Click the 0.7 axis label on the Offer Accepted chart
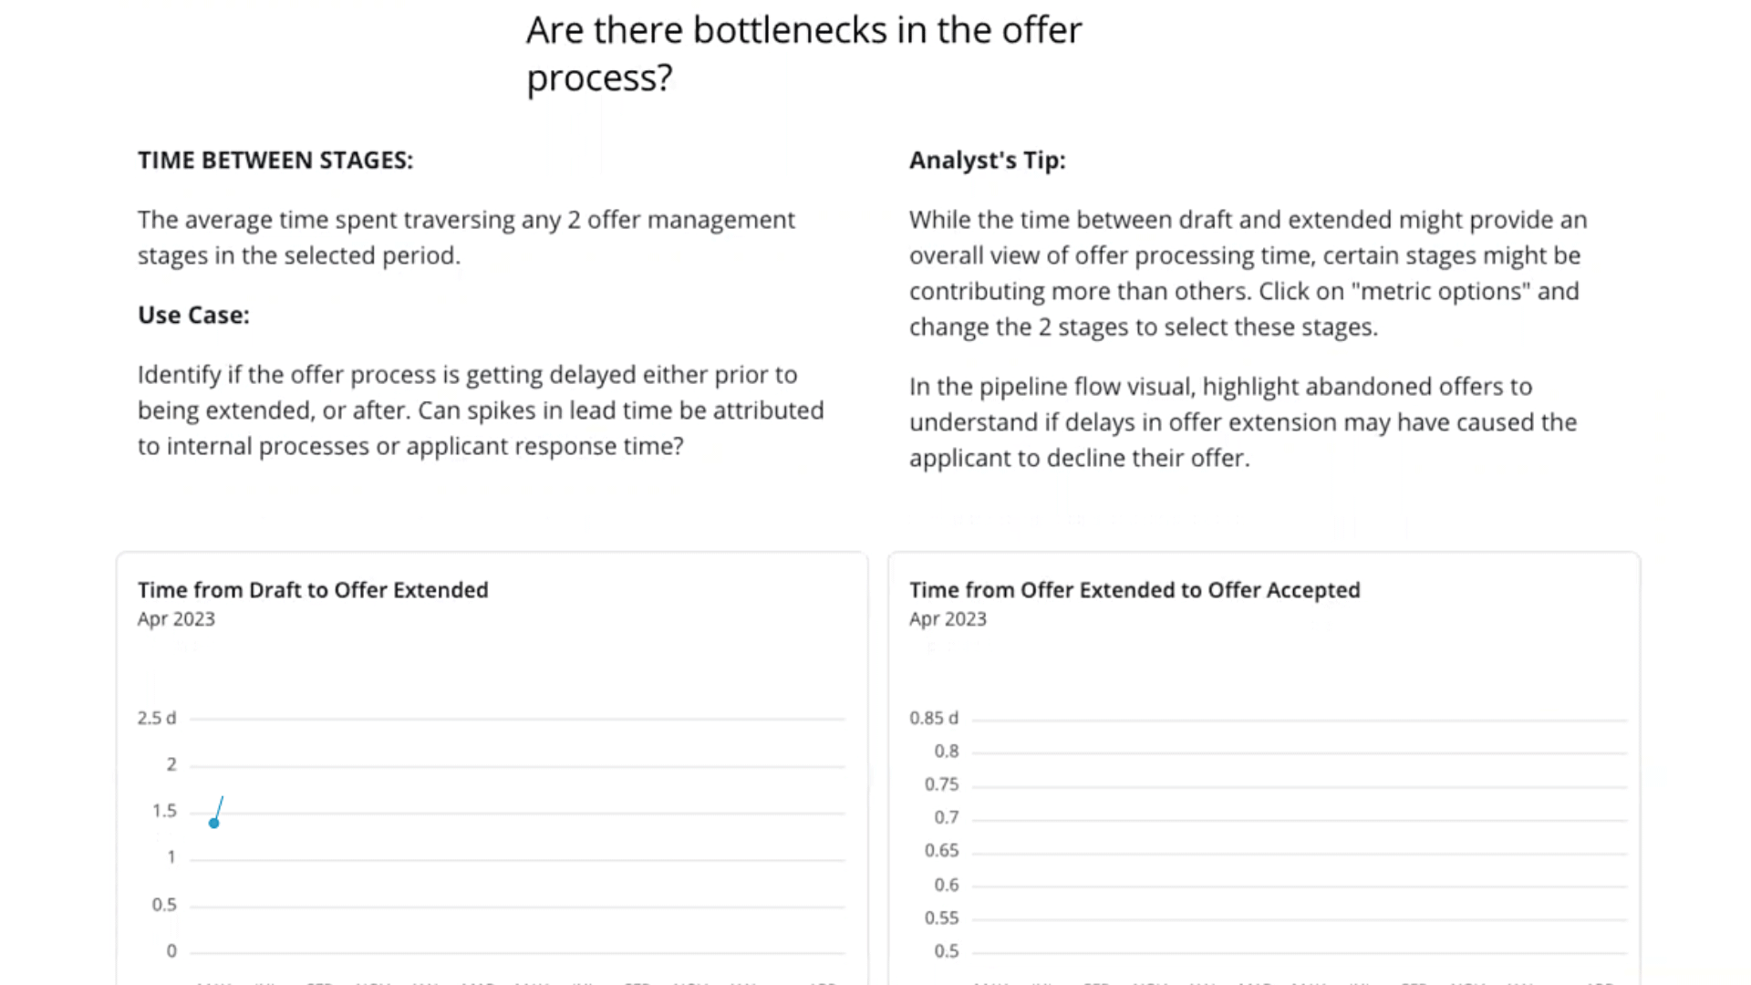This screenshot has height=985, width=1751. pos(946,818)
